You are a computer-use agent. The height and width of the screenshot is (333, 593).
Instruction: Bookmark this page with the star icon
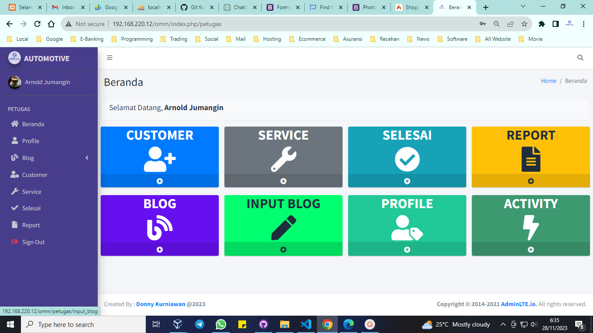524,24
